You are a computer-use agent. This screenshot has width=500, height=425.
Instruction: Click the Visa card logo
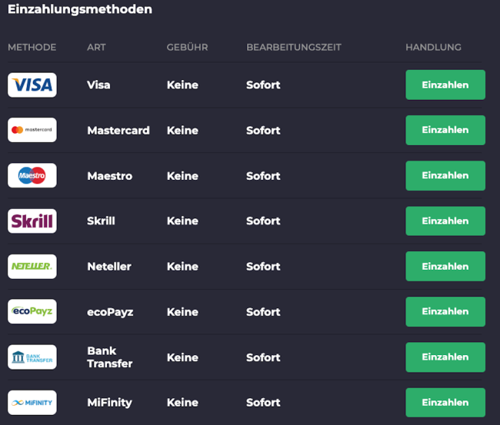pyautogui.click(x=32, y=85)
